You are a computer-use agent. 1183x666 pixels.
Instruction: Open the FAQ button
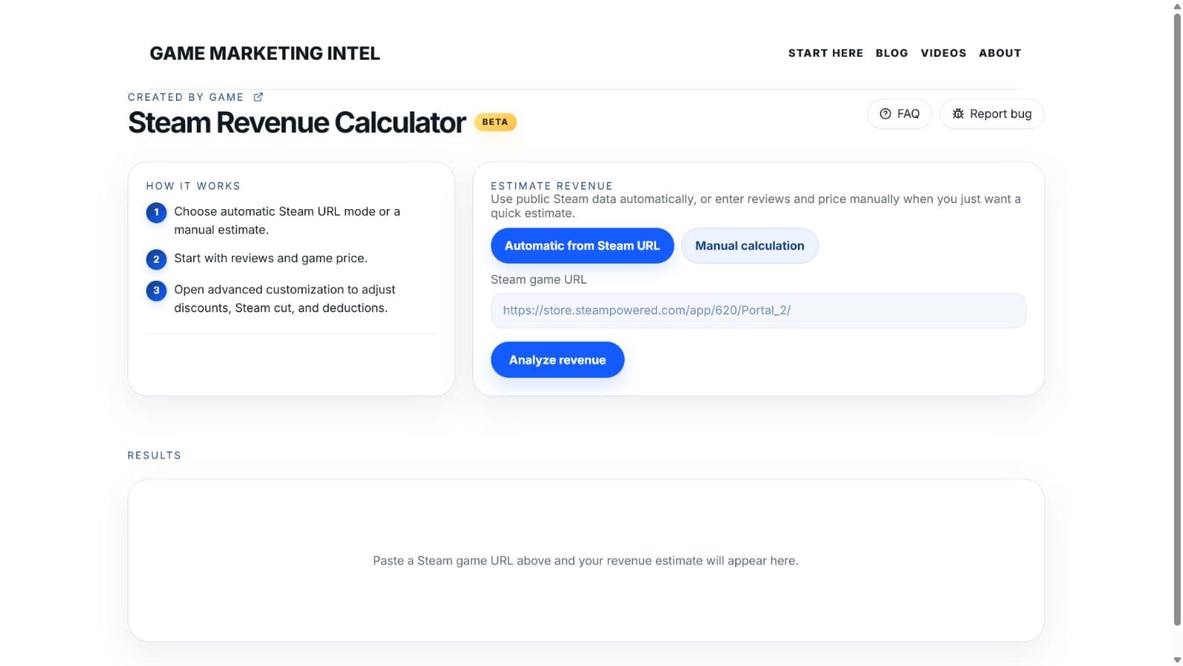click(x=899, y=113)
